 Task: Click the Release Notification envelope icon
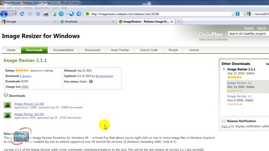point(224,121)
